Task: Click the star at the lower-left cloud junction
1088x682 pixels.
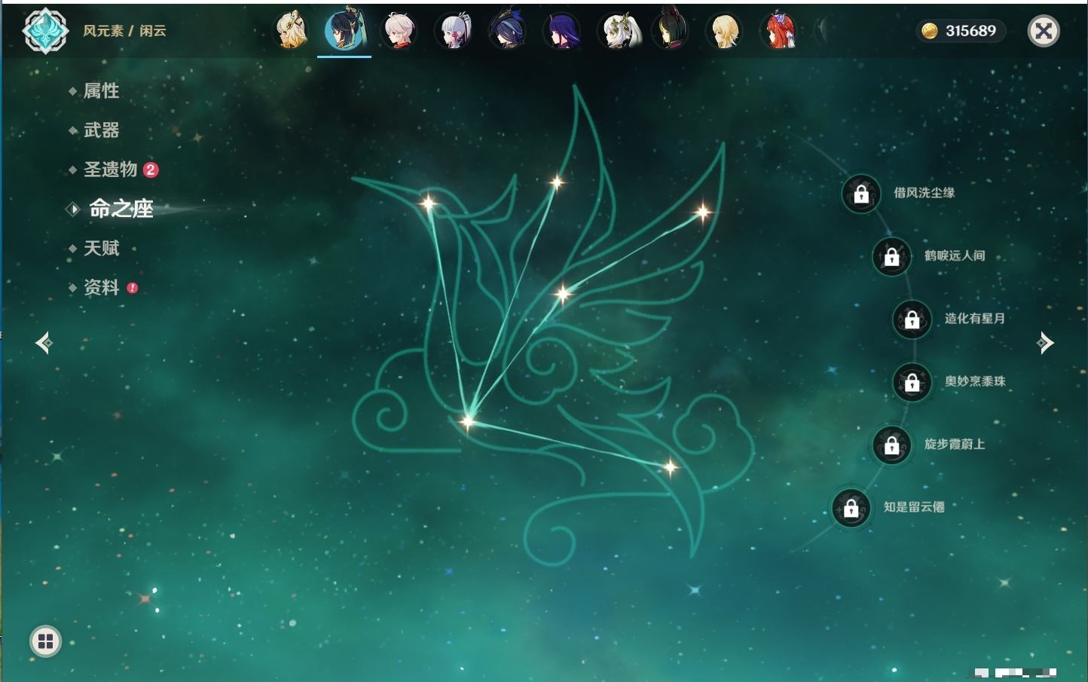Action: (x=467, y=421)
